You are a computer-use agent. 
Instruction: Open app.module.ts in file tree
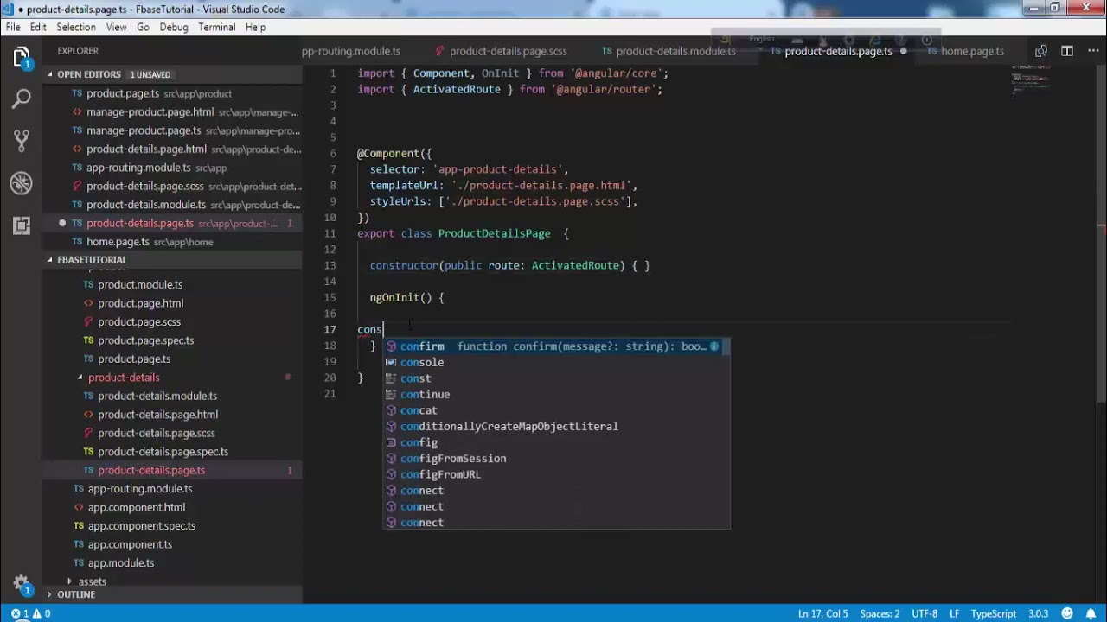(x=172, y=562)
